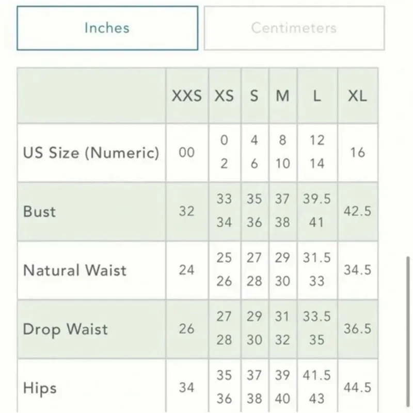Click the XL hips value 44.5

click(357, 387)
